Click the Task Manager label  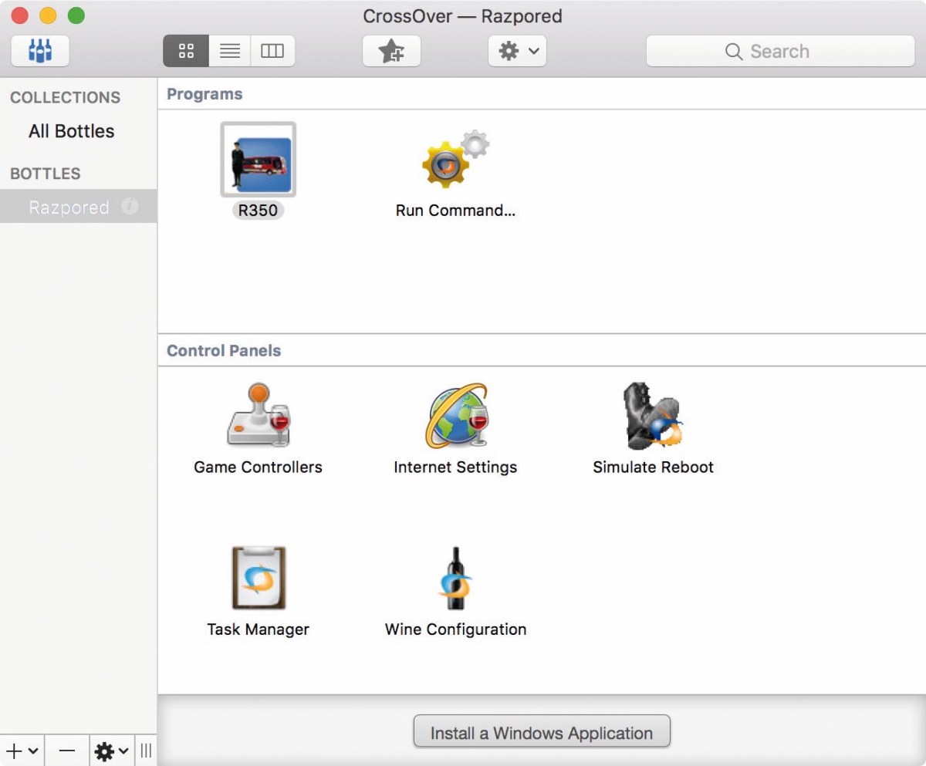click(x=258, y=629)
